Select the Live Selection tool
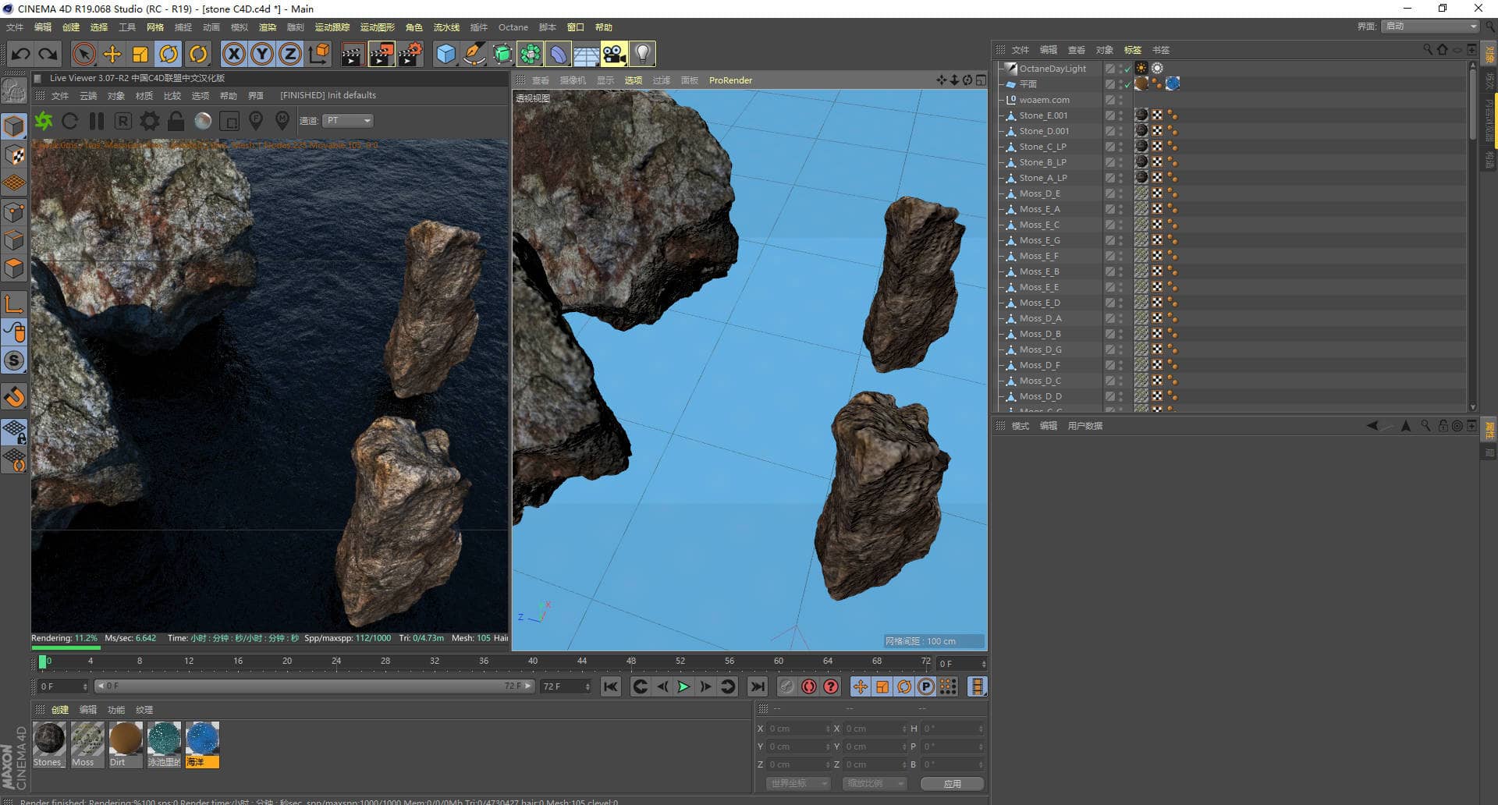 click(83, 54)
